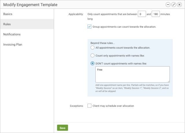
Task: Click the Client may schedule over allocation label
Action: 113,106
